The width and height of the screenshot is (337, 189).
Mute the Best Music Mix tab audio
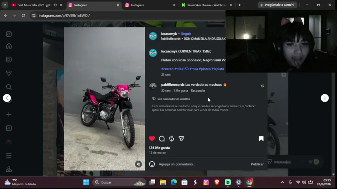(x=55, y=5)
